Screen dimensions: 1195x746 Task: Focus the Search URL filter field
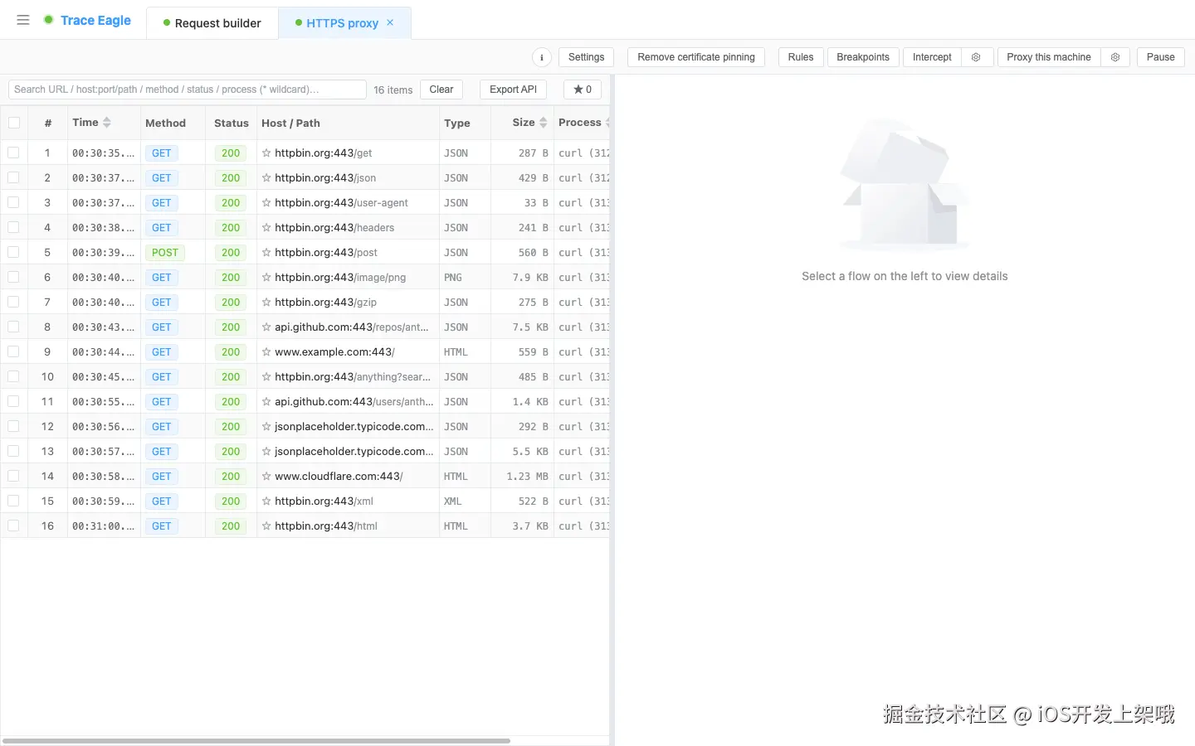coord(187,90)
